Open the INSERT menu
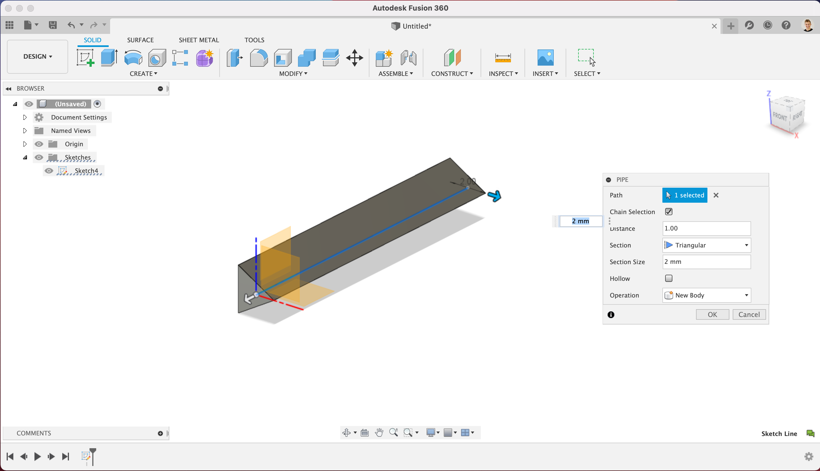Screen dimensions: 820x471 pyautogui.click(x=545, y=74)
